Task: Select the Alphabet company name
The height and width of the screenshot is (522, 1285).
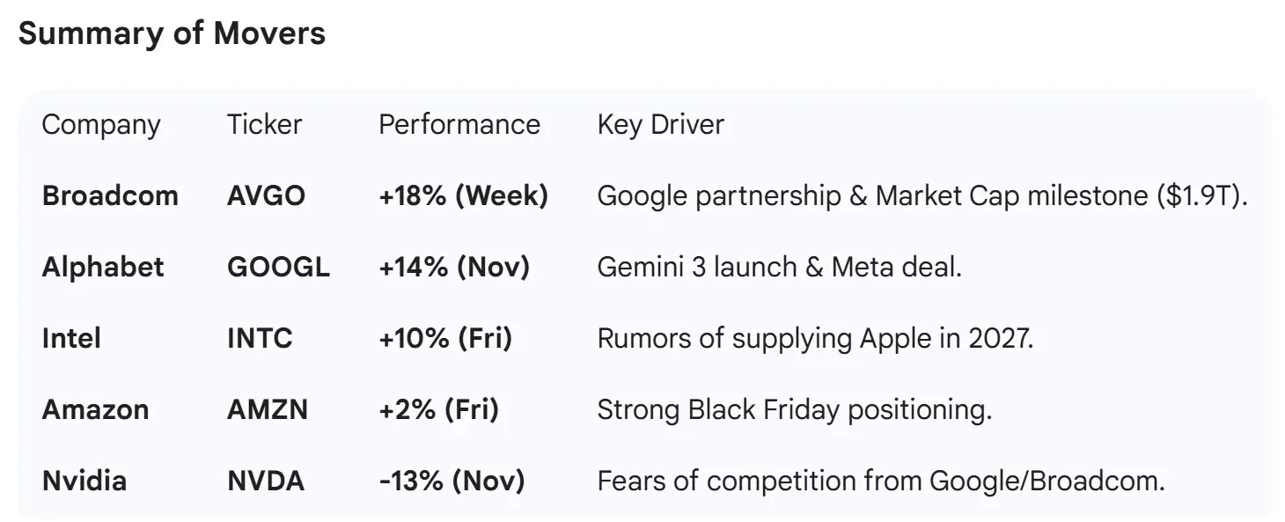Action: [x=103, y=267]
